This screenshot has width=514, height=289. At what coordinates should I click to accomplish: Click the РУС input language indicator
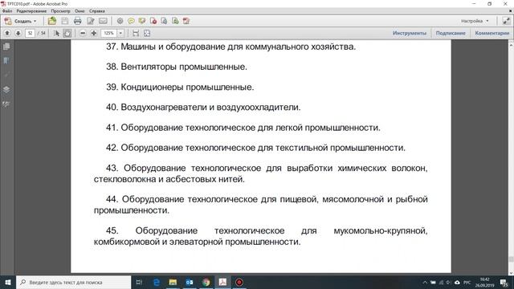467,282
